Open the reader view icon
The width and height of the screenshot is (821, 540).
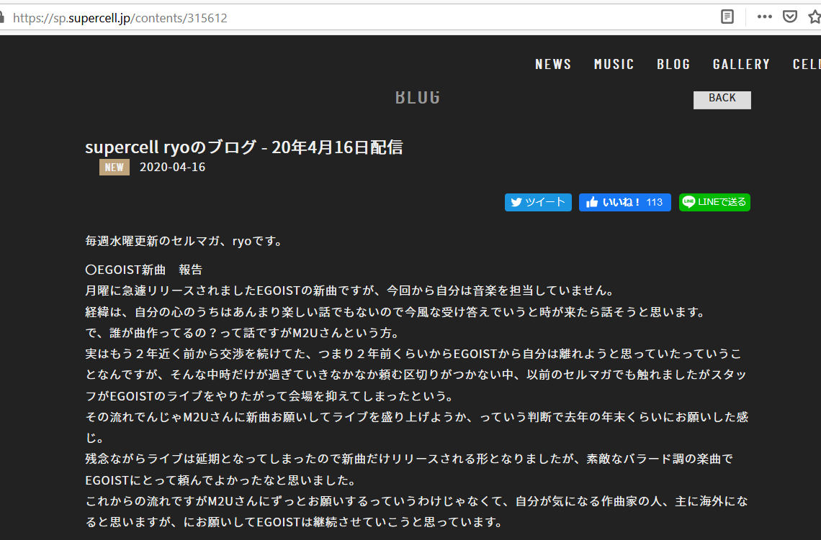[x=727, y=17]
